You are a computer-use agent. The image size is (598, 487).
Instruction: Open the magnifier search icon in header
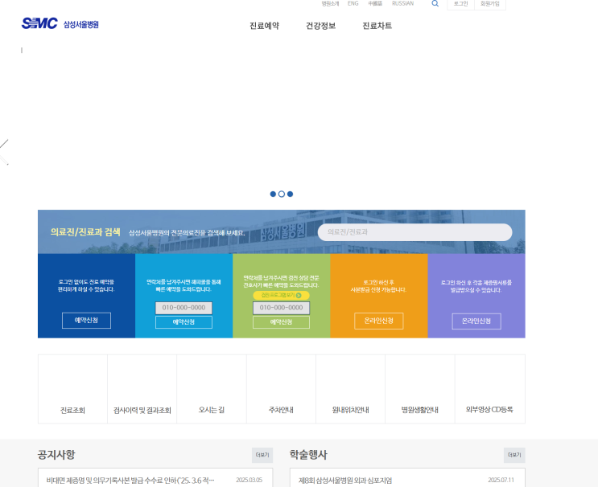435,4
